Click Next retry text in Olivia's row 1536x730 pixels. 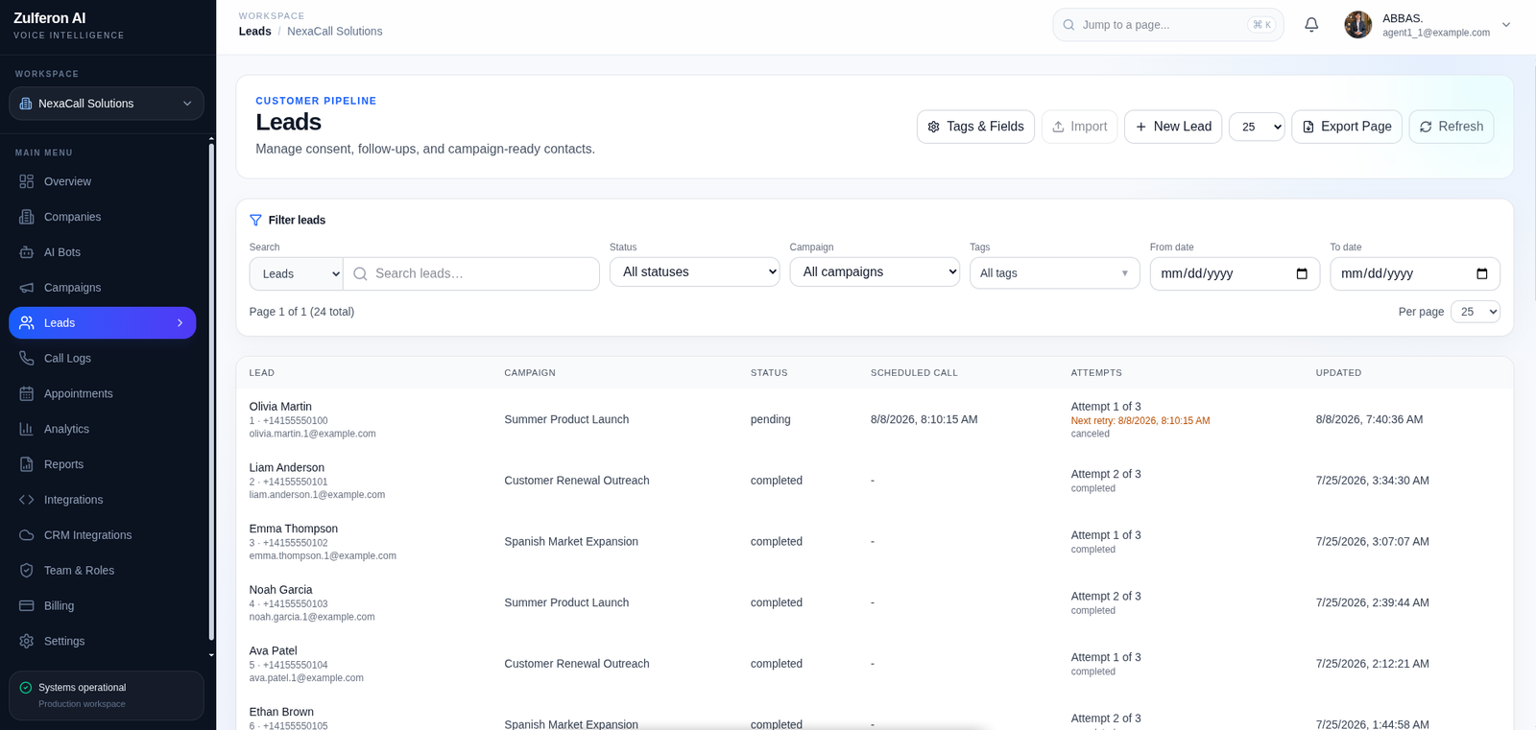click(1140, 421)
